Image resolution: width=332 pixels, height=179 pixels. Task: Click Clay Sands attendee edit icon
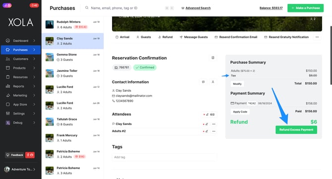point(207,124)
